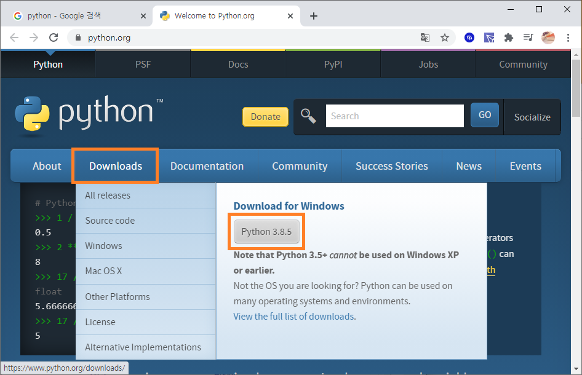
Task: Close the Google search tab
Action: 143,16
